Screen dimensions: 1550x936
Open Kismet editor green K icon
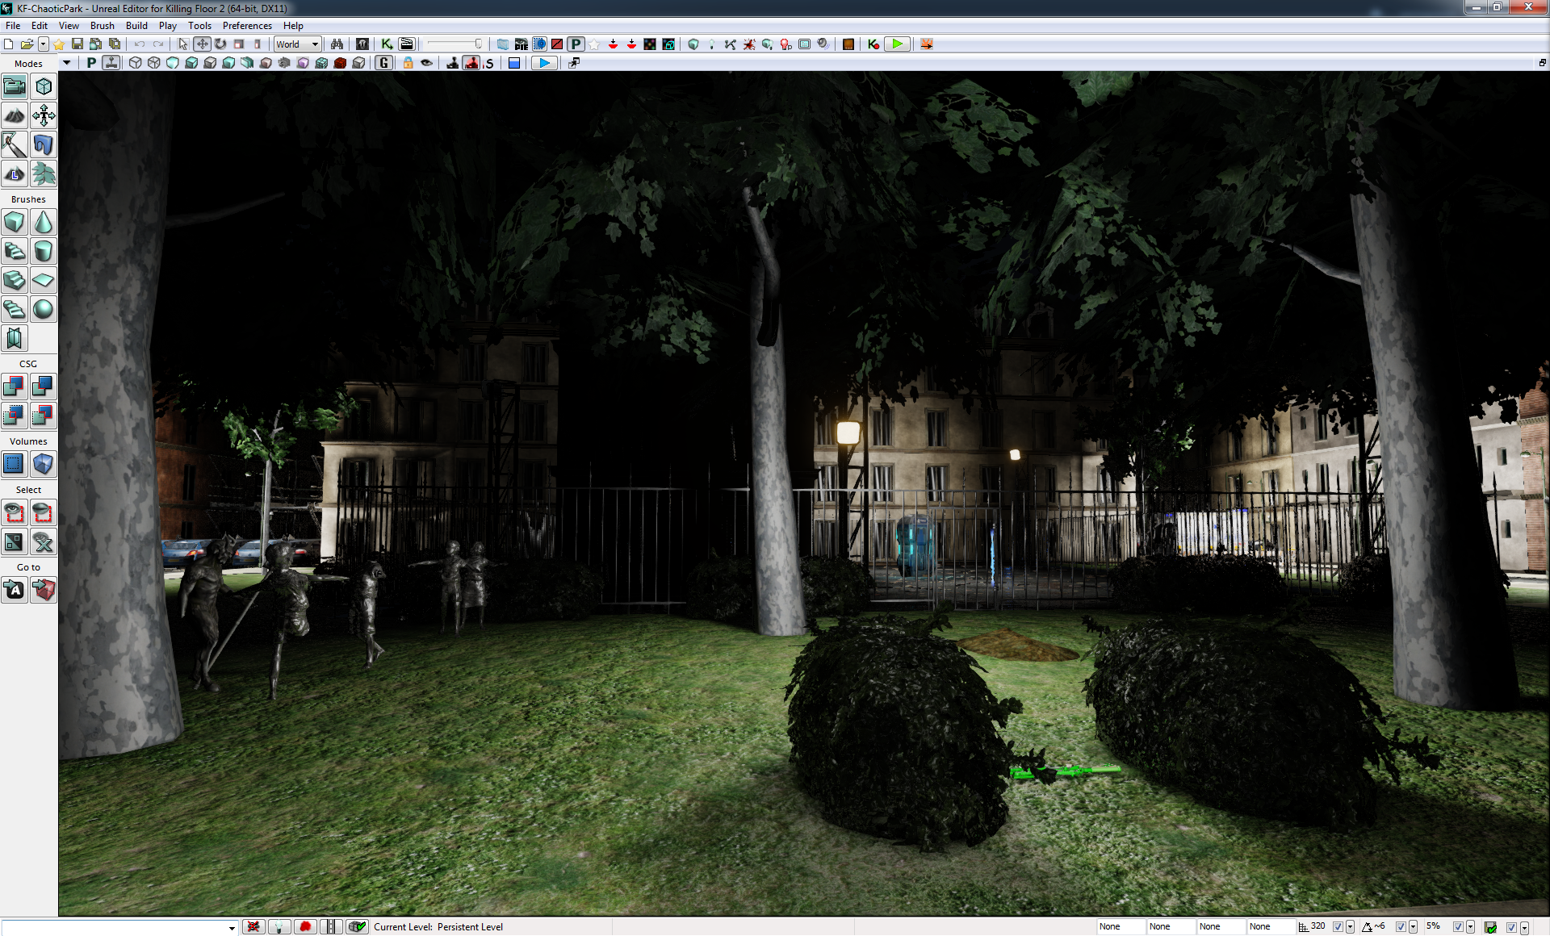(387, 44)
